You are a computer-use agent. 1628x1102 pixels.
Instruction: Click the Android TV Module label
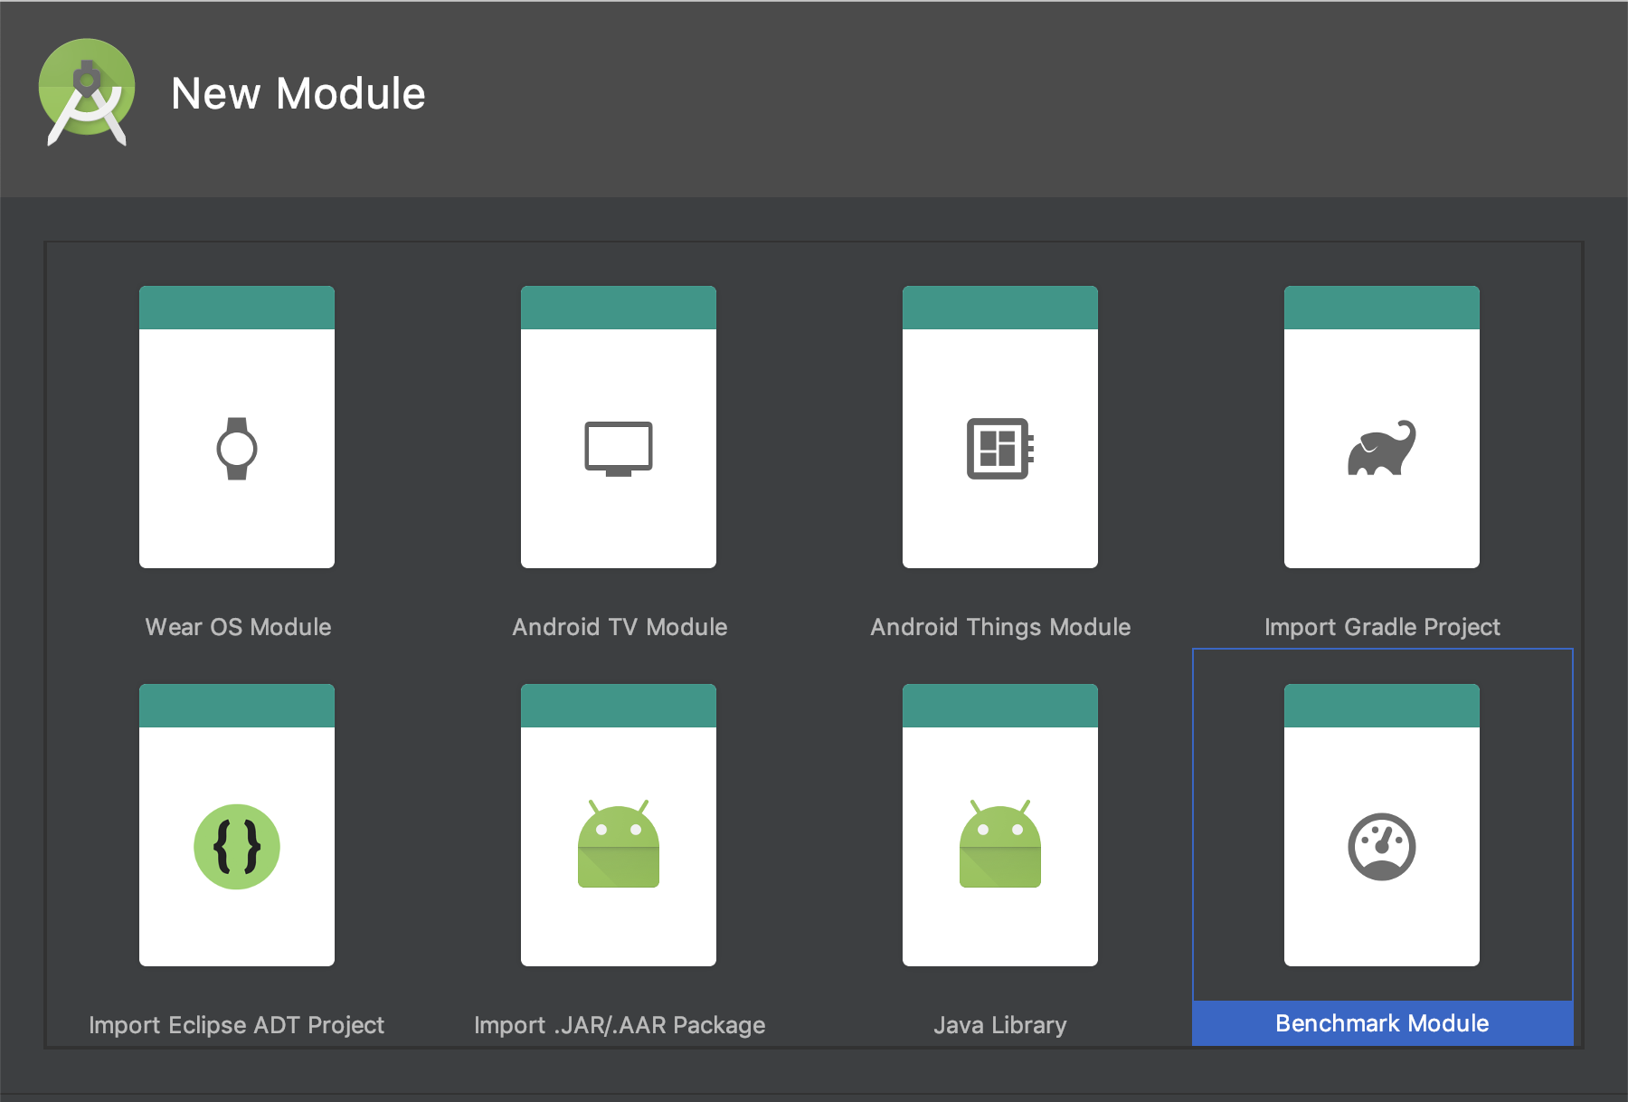click(x=620, y=627)
